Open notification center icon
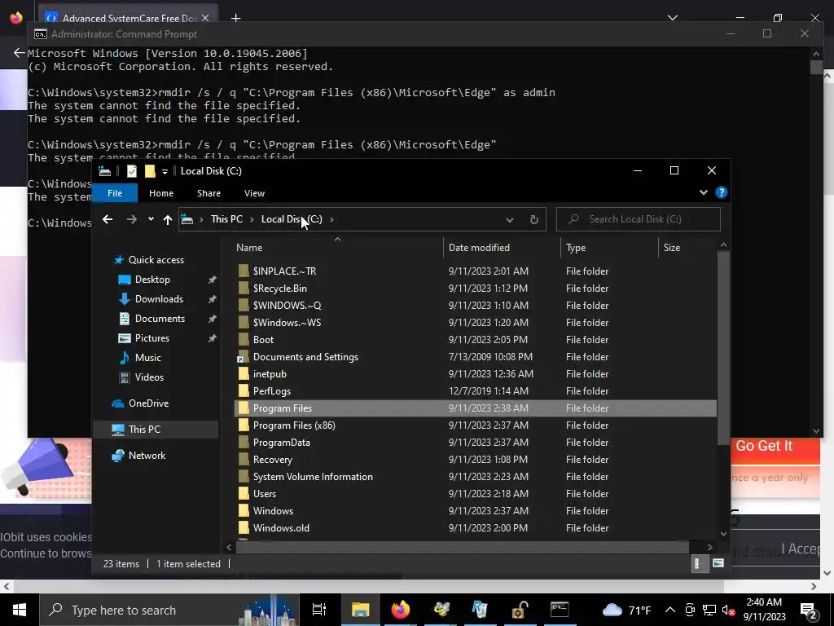834x626 pixels. pyautogui.click(x=809, y=610)
